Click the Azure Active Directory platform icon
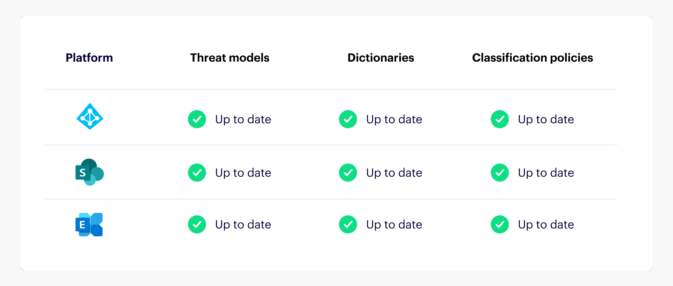The width and height of the screenshot is (673, 286). 90,117
